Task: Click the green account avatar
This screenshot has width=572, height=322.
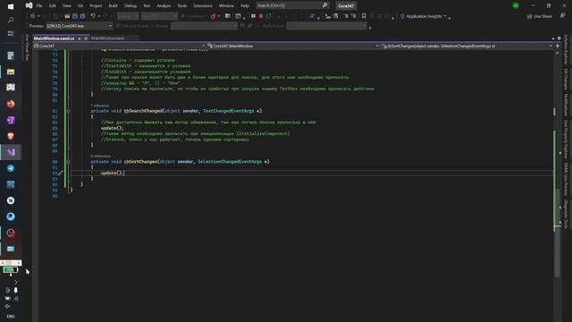Action: click(516, 5)
